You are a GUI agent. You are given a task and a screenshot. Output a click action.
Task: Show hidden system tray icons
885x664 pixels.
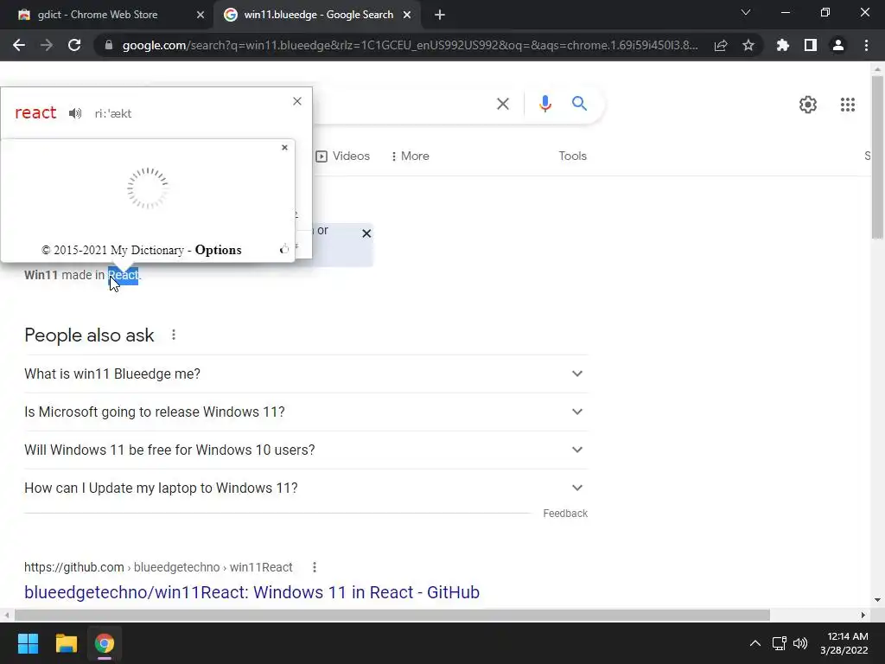pyautogui.click(x=754, y=643)
